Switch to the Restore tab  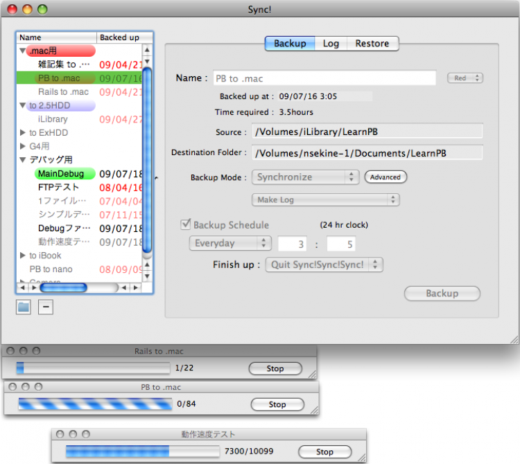(372, 44)
